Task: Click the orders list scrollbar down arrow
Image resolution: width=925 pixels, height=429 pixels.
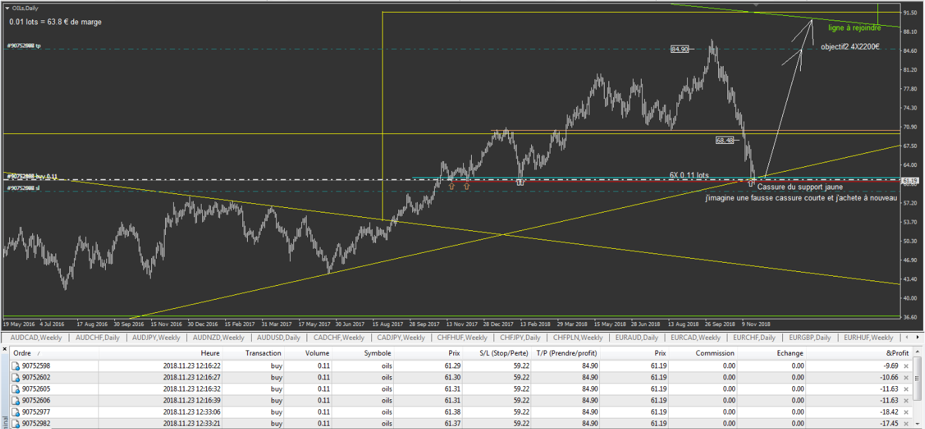Action: click(919, 425)
